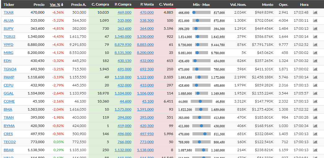The image size is (324, 158).
Task: Open the chart icon for TRAN row
Action: point(315,117)
